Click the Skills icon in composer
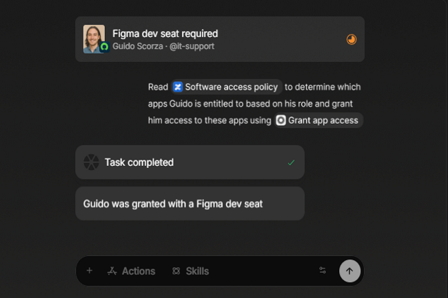The image size is (448, 298). (x=176, y=271)
